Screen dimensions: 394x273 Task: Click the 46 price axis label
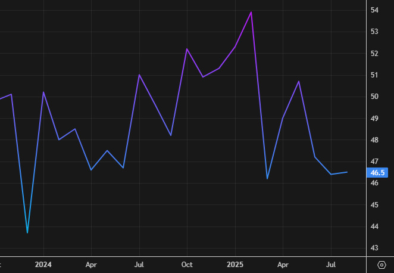coord(374,183)
